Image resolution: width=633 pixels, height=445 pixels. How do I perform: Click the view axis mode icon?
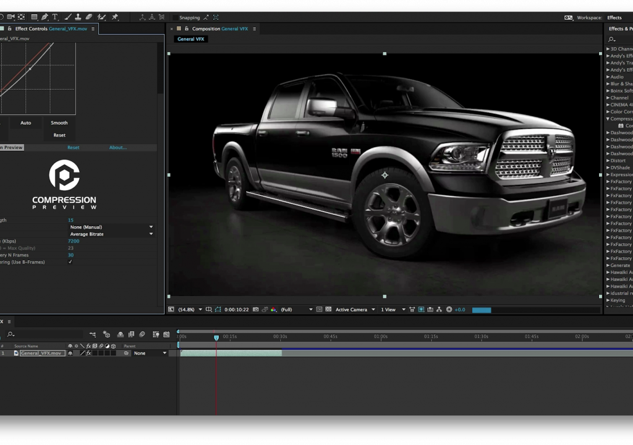pos(161,17)
